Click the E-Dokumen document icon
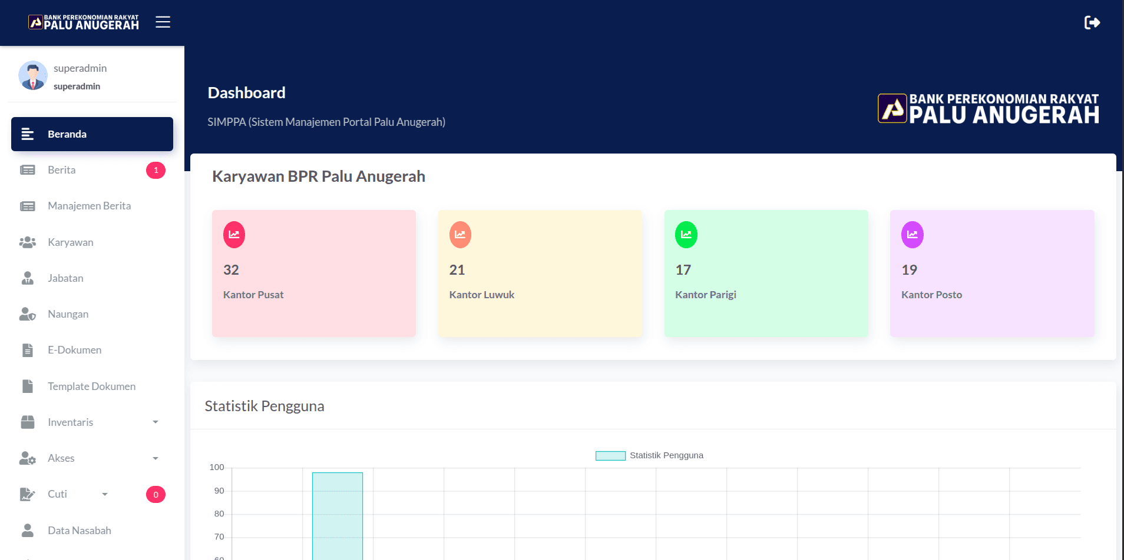Viewport: 1124px width, 560px height. click(x=28, y=349)
